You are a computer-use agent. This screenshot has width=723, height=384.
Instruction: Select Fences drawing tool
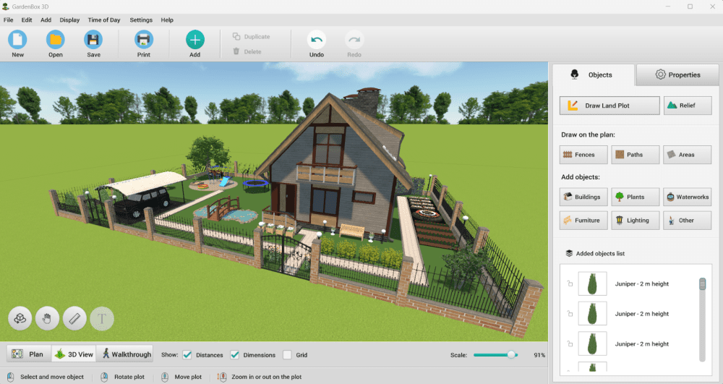click(583, 155)
